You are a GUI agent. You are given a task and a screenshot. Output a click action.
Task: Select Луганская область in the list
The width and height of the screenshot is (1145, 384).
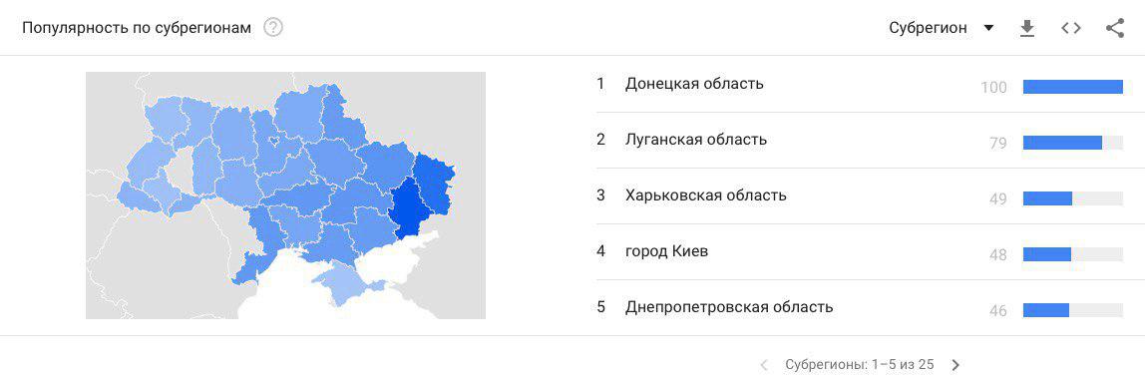696,140
